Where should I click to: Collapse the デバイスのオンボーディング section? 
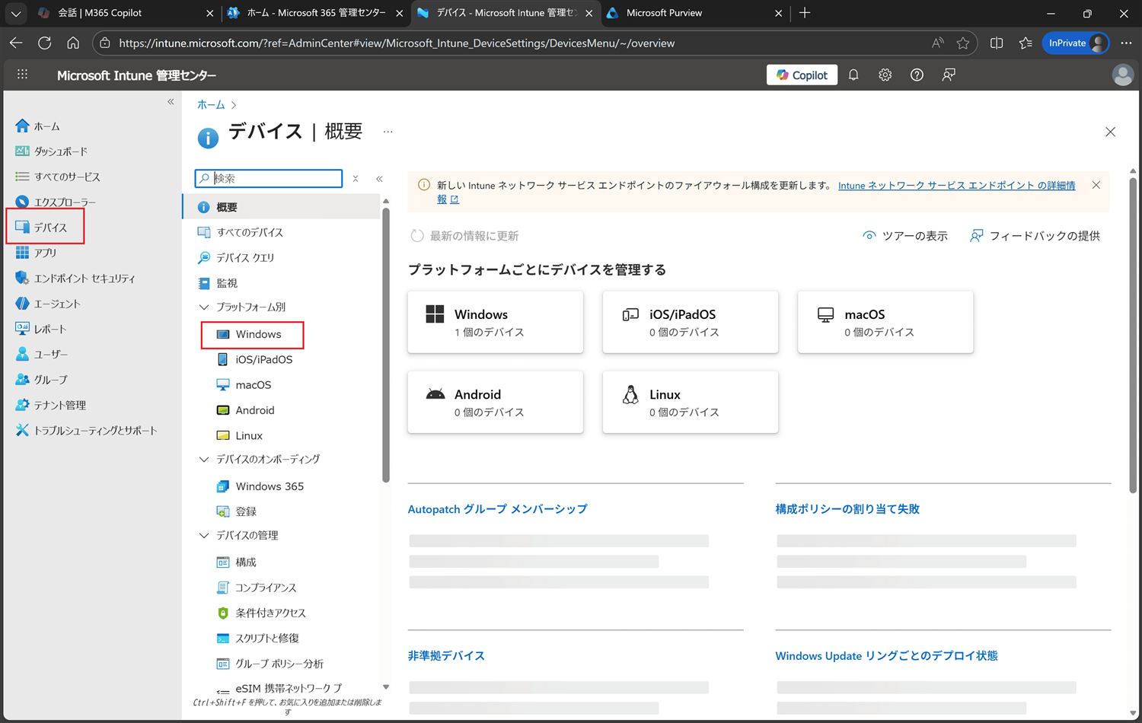(x=204, y=459)
